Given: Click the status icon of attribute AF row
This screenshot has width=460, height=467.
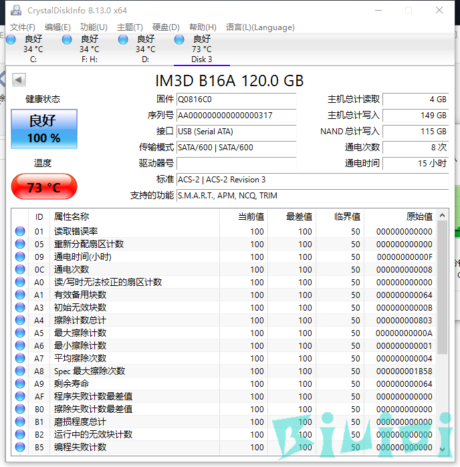Looking at the screenshot, I should pos(20,396).
